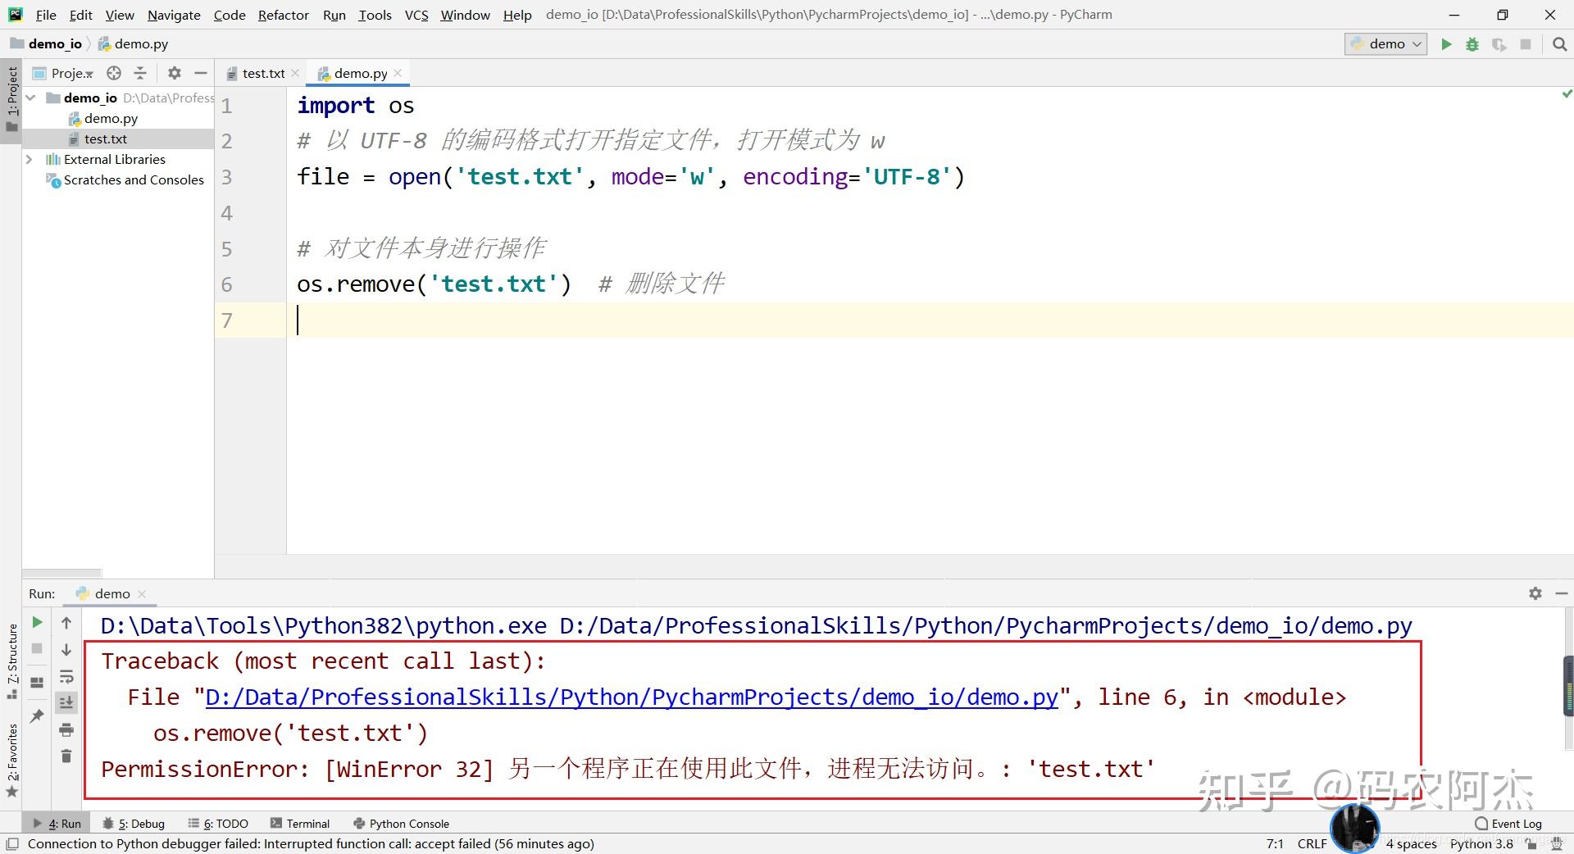Open the Refactor menu

point(283,15)
